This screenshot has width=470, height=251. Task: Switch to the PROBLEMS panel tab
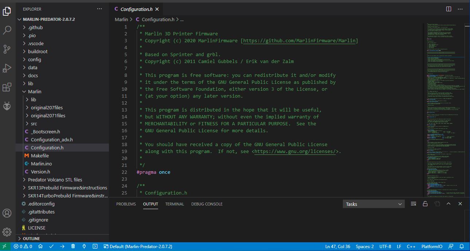click(126, 204)
